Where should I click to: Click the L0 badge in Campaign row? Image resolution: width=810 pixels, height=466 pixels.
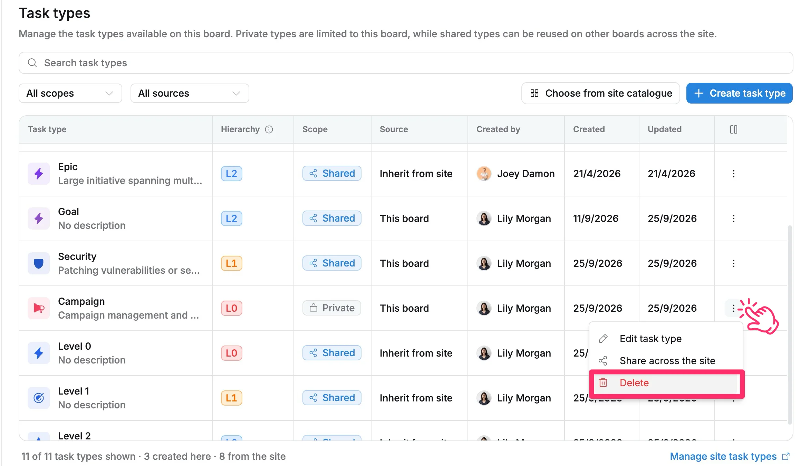pos(232,308)
